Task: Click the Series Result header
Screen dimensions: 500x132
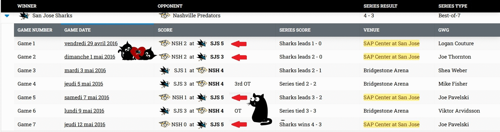Action: pyautogui.click(x=380, y=6)
